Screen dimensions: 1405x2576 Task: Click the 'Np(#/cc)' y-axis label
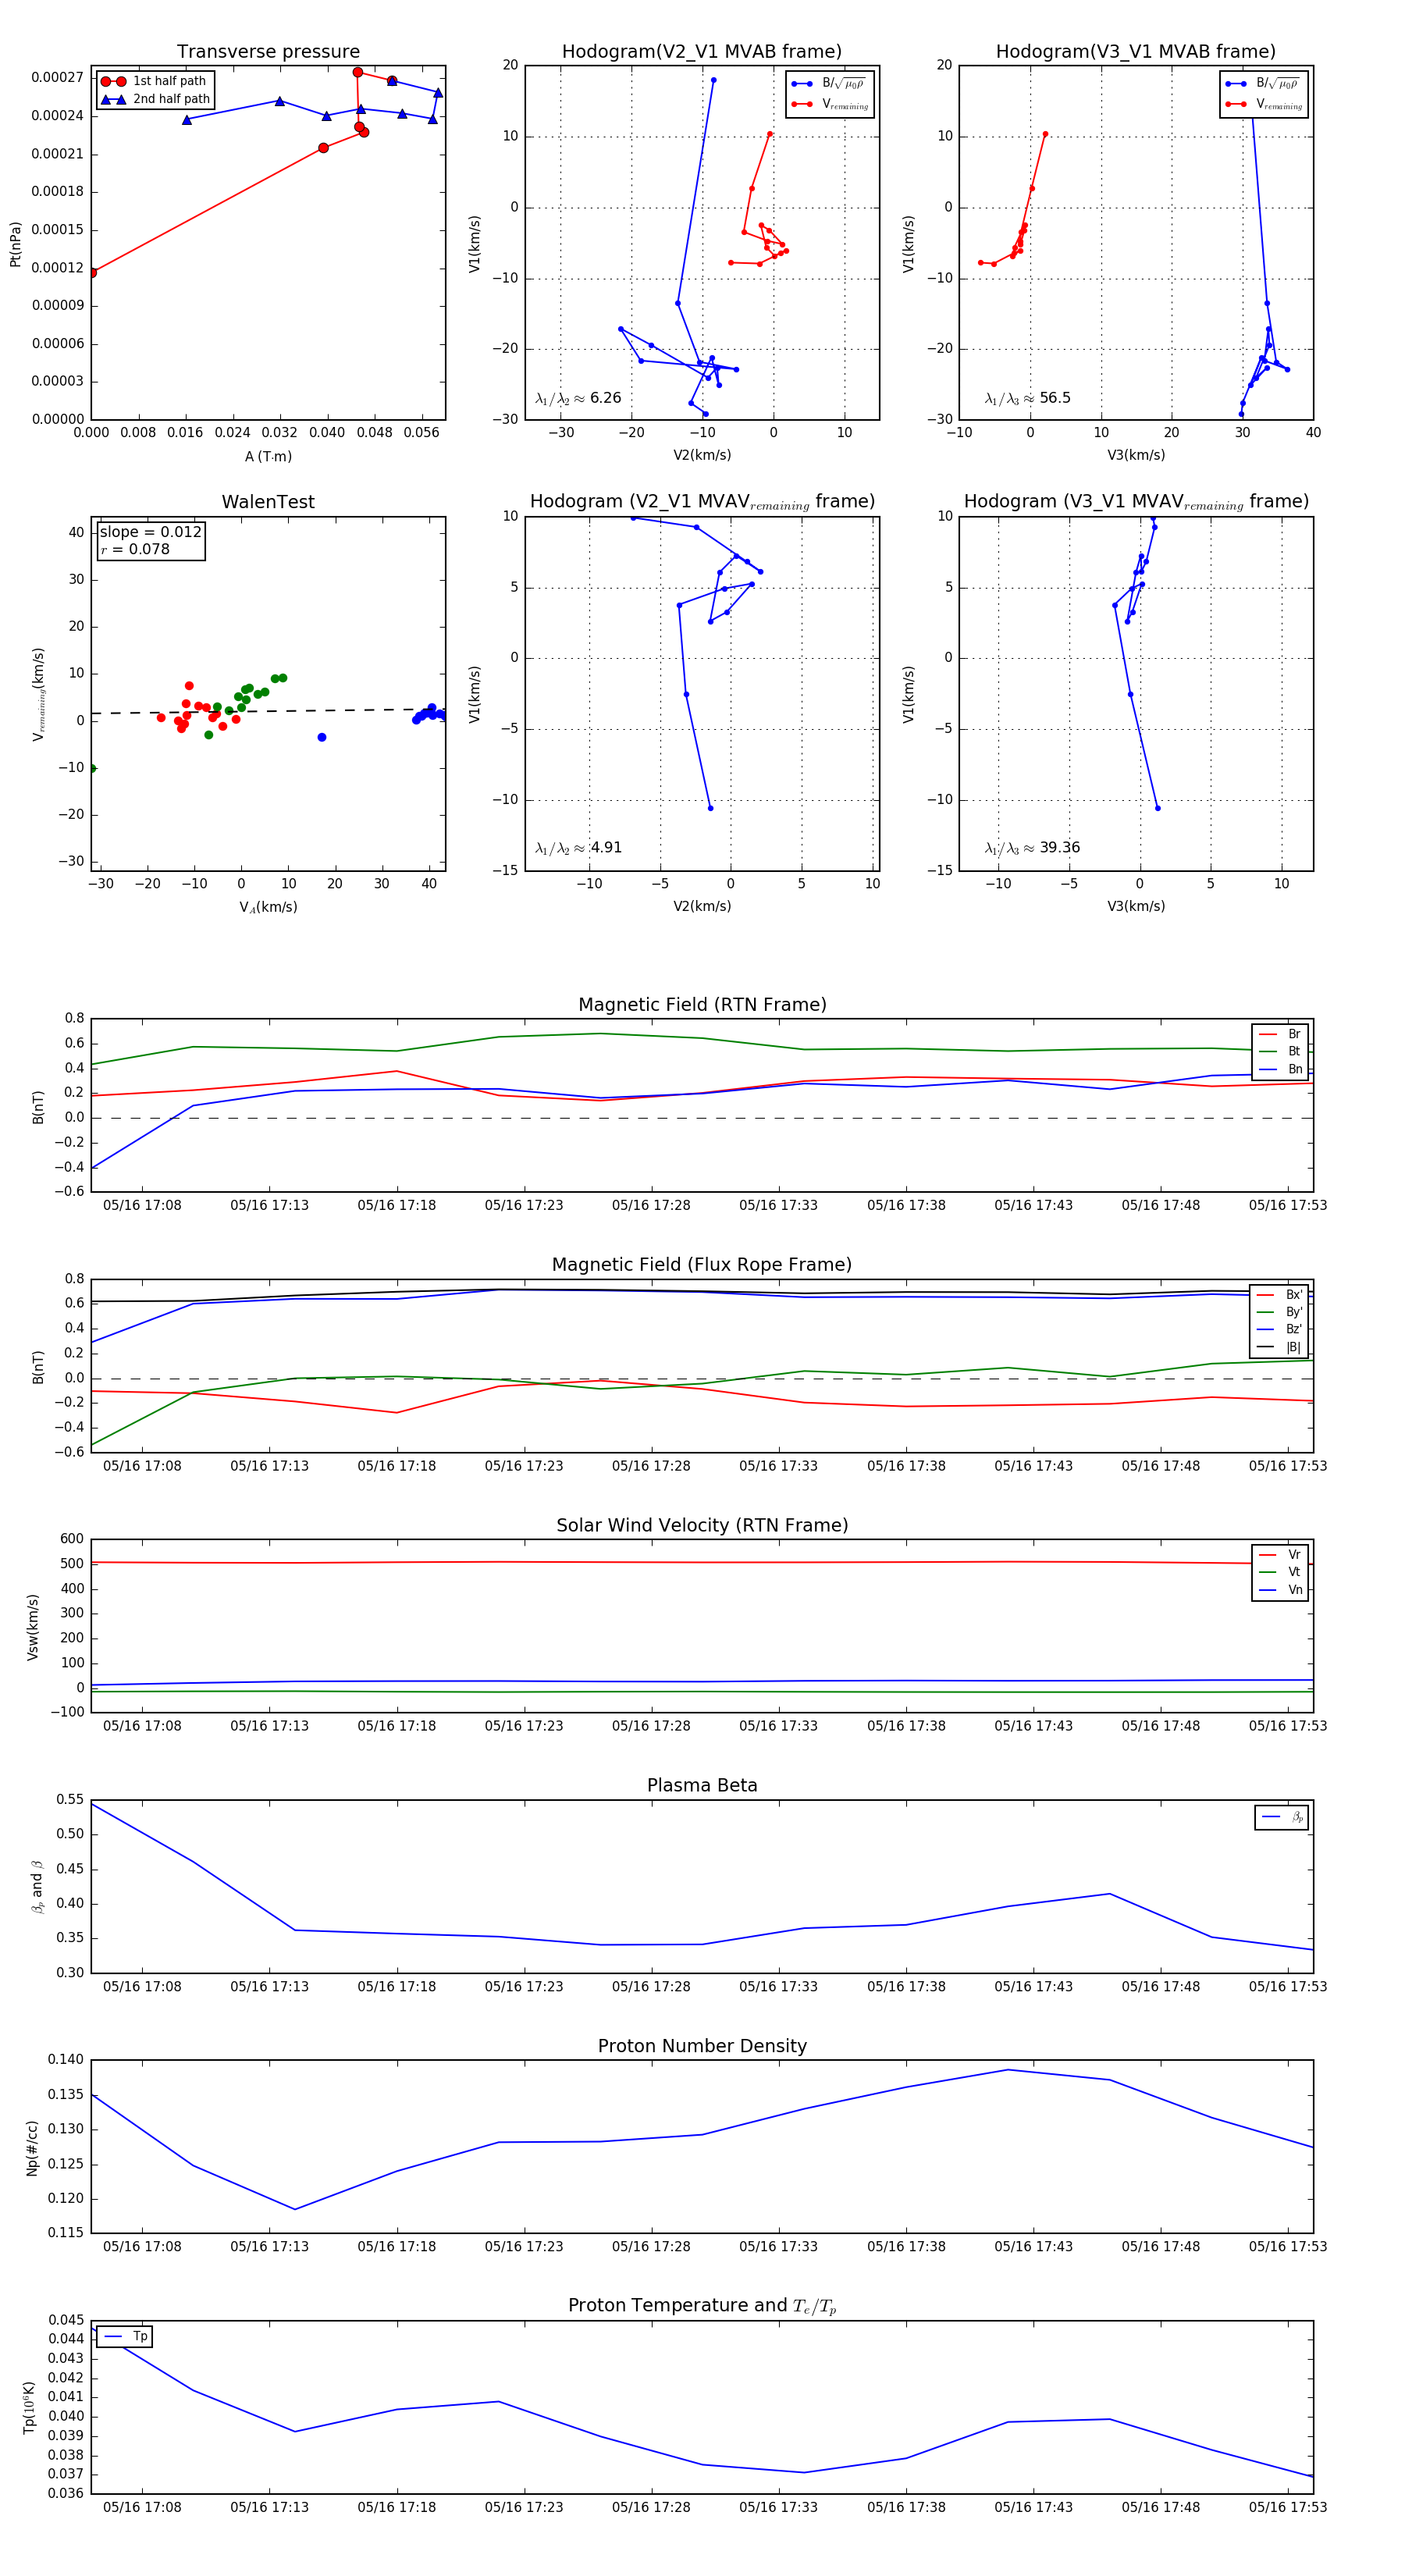coord(32,2148)
